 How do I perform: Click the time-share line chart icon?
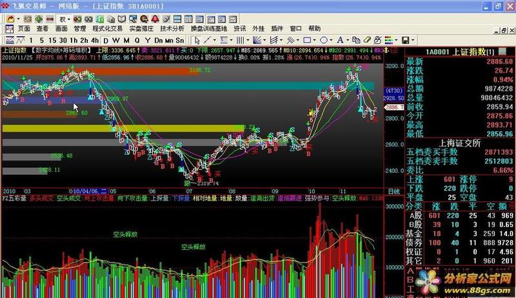pos(21,41)
